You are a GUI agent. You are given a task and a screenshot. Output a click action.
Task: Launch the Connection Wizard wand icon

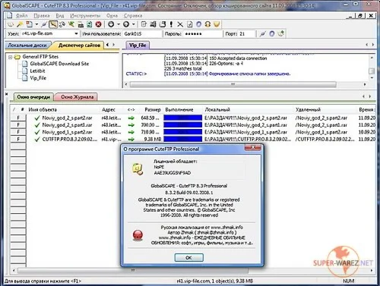[x=20, y=24]
